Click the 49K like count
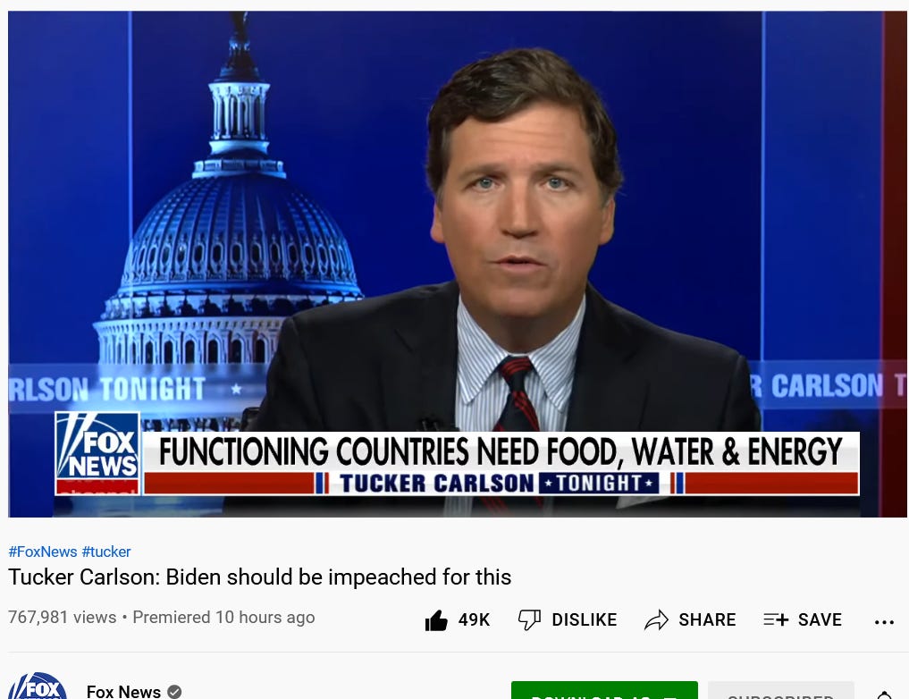909x699 pixels. (475, 620)
